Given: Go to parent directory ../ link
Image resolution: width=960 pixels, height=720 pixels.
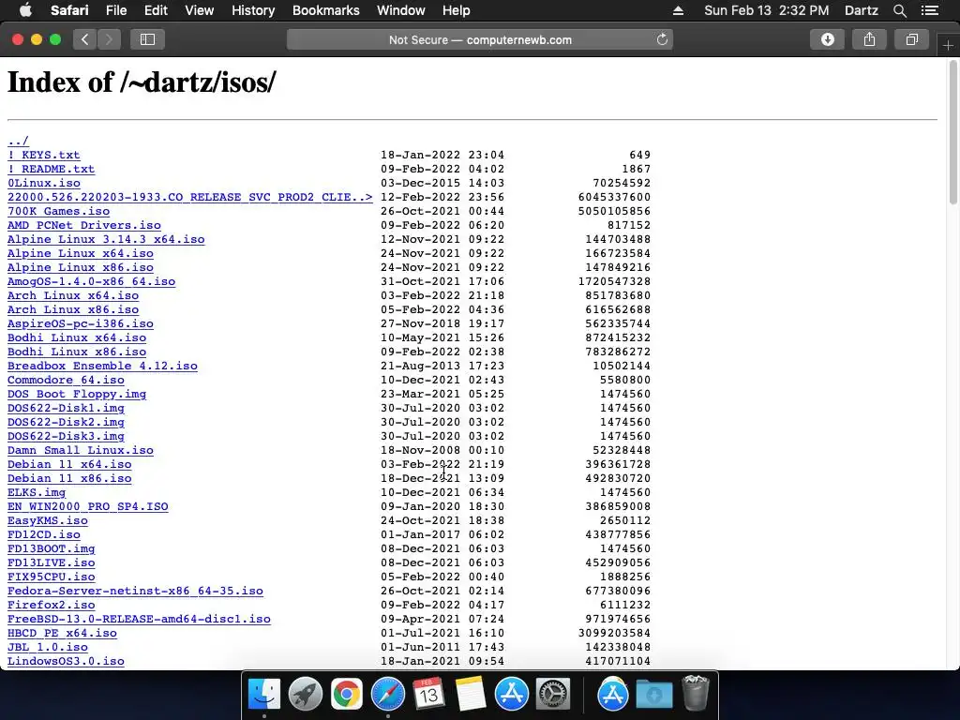Looking at the screenshot, I should [x=18, y=141].
